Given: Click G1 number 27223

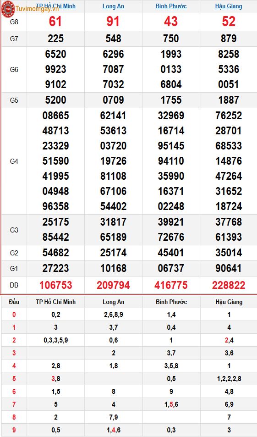Looking at the screenshot, I should 56,268.
